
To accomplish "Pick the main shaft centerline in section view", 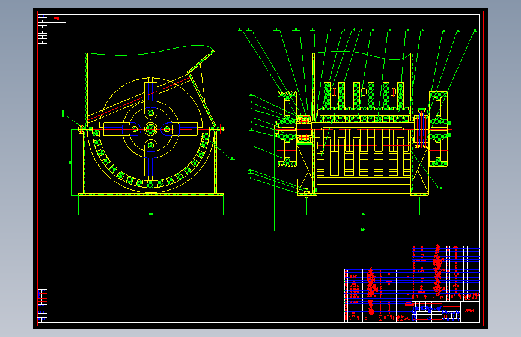I will pos(364,129).
